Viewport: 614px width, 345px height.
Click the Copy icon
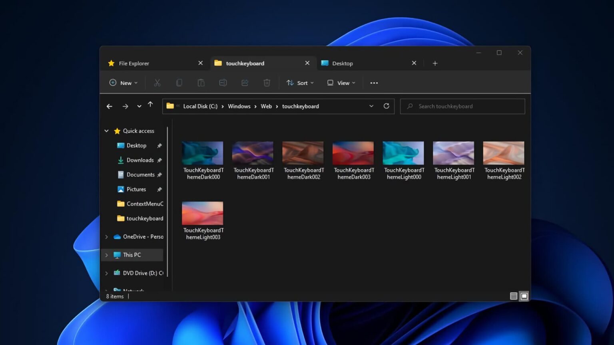click(x=179, y=83)
